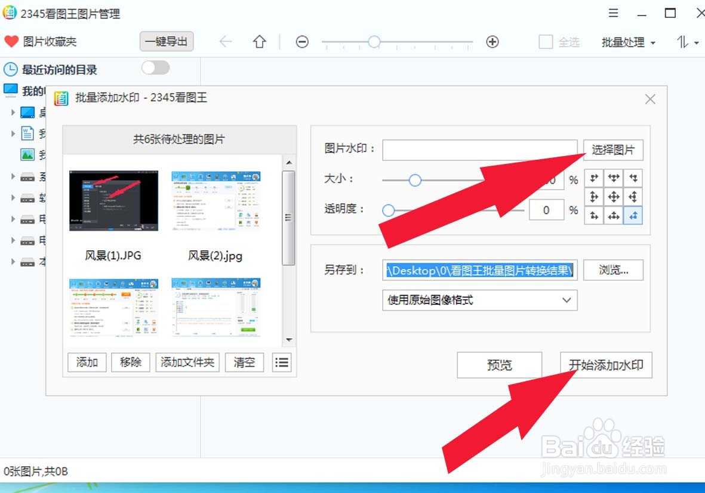The width and height of the screenshot is (705, 493).
Task: Open the image format dropdown
Action: pos(480,300)
